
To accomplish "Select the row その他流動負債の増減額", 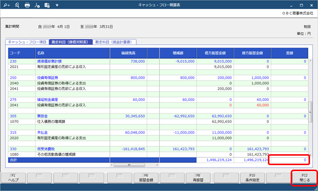I will 158,155.
